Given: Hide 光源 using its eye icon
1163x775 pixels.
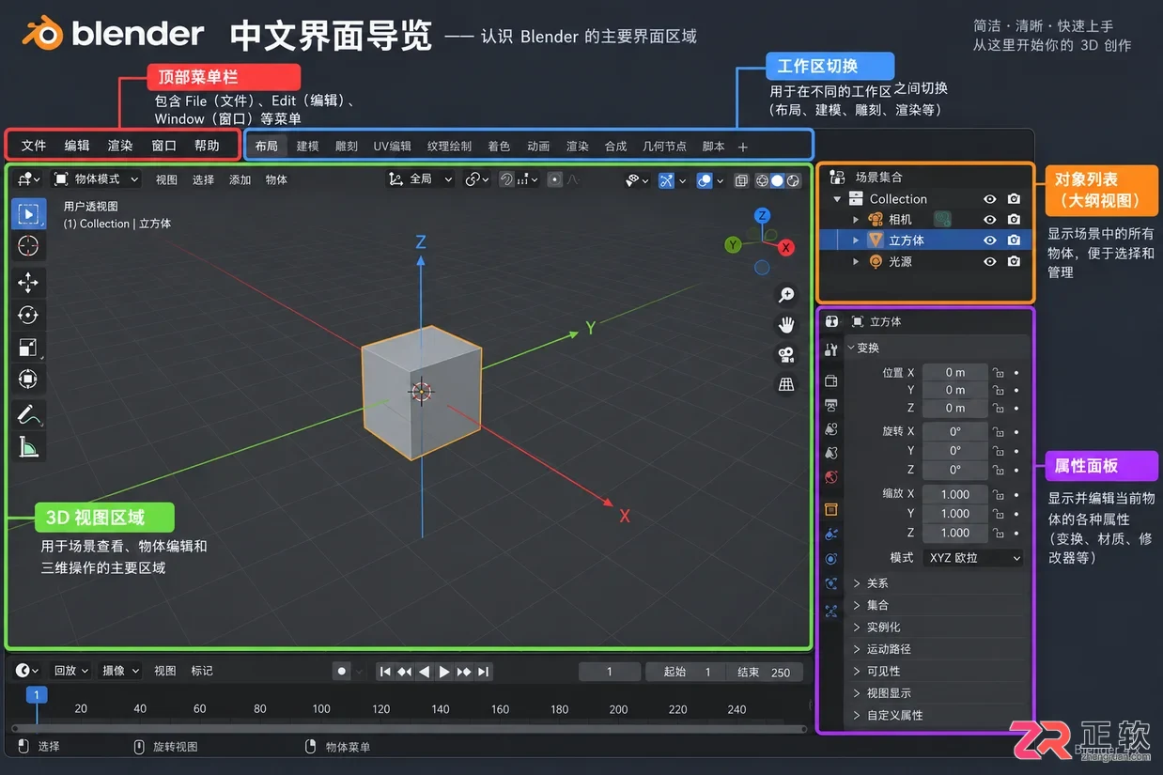Looking at the screenshot, I should point(989,262).
